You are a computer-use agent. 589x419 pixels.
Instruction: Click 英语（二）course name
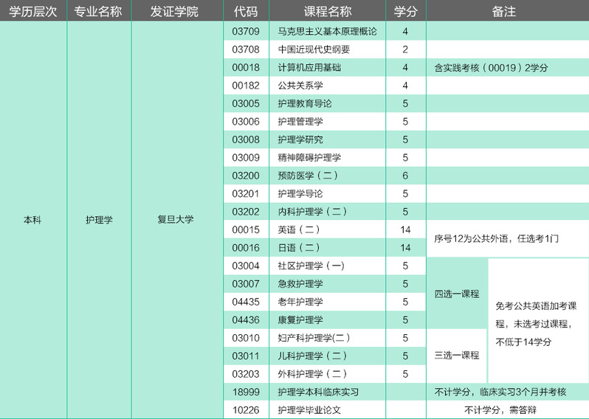click(299, 229)
